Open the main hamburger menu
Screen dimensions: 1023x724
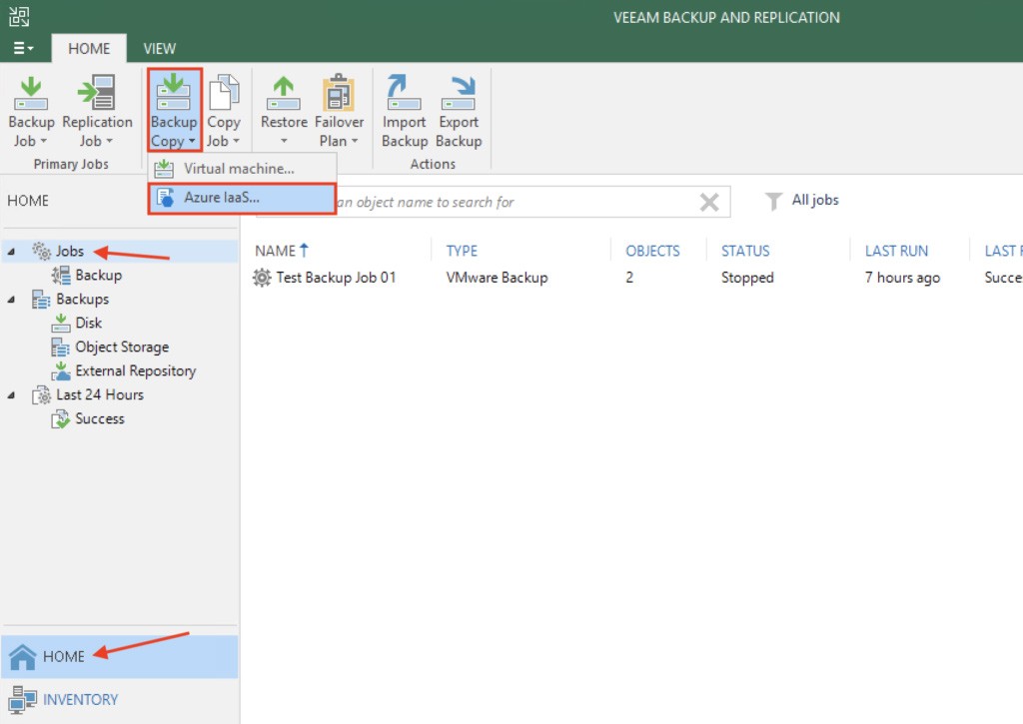pos(24,48)
